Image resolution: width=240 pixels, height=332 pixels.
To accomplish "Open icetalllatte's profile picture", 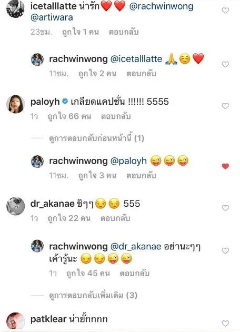I will tap(15, 8).
